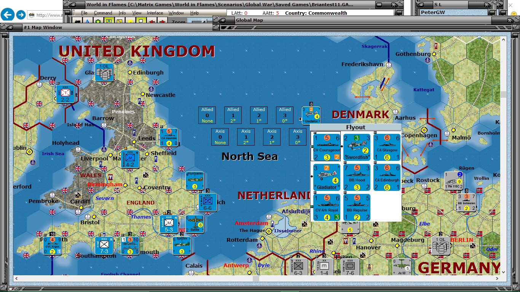Select the grey seaplane counter near Rügen
The image size is (520, 292).
[x=454, y=181]
